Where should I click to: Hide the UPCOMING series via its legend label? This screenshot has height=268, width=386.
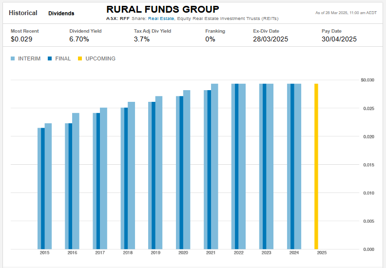[100, 58]
